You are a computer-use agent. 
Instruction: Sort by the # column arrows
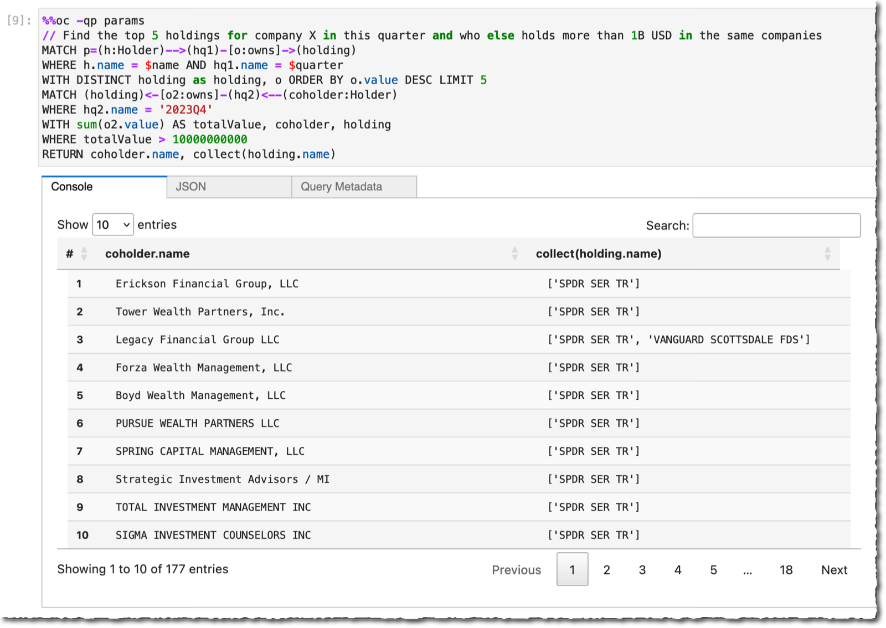84,254
